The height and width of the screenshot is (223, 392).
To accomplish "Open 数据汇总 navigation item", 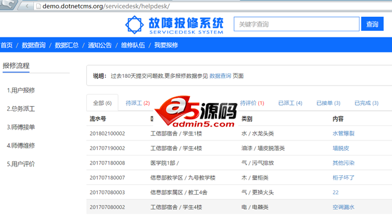I will pos(66,45).
